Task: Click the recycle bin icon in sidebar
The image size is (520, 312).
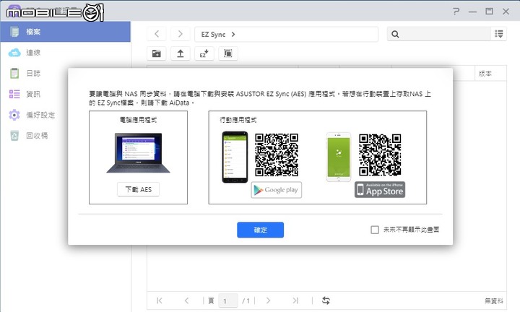Action: coord(14,136)
